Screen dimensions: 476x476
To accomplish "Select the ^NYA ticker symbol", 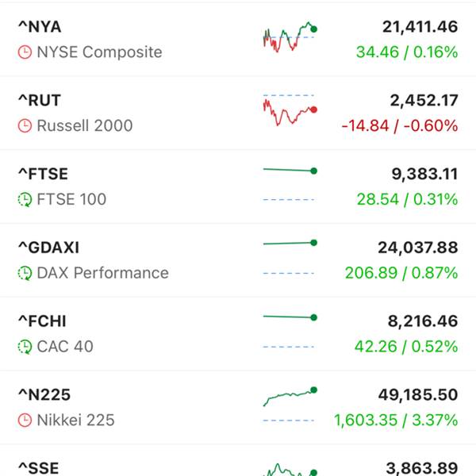I will coord(39,27).
